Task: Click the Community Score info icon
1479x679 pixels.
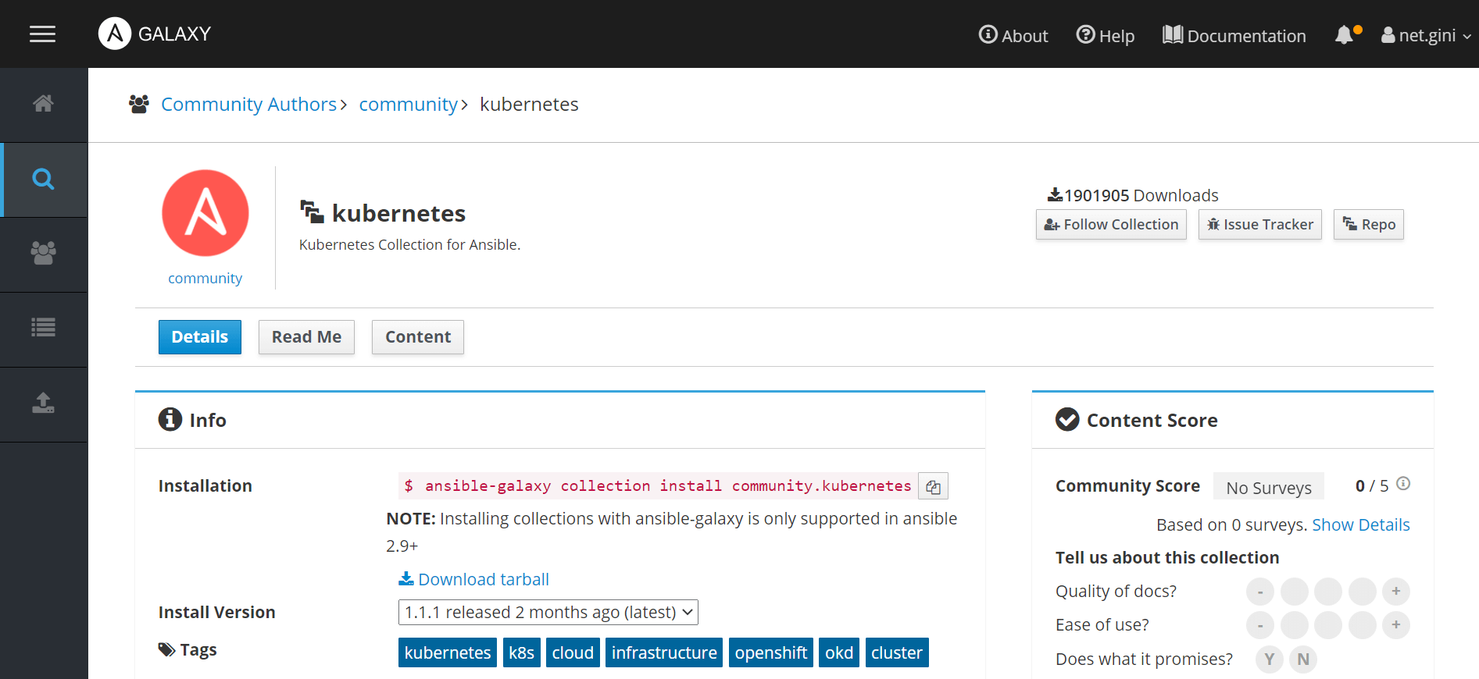Action: [x=1403, y=484]
